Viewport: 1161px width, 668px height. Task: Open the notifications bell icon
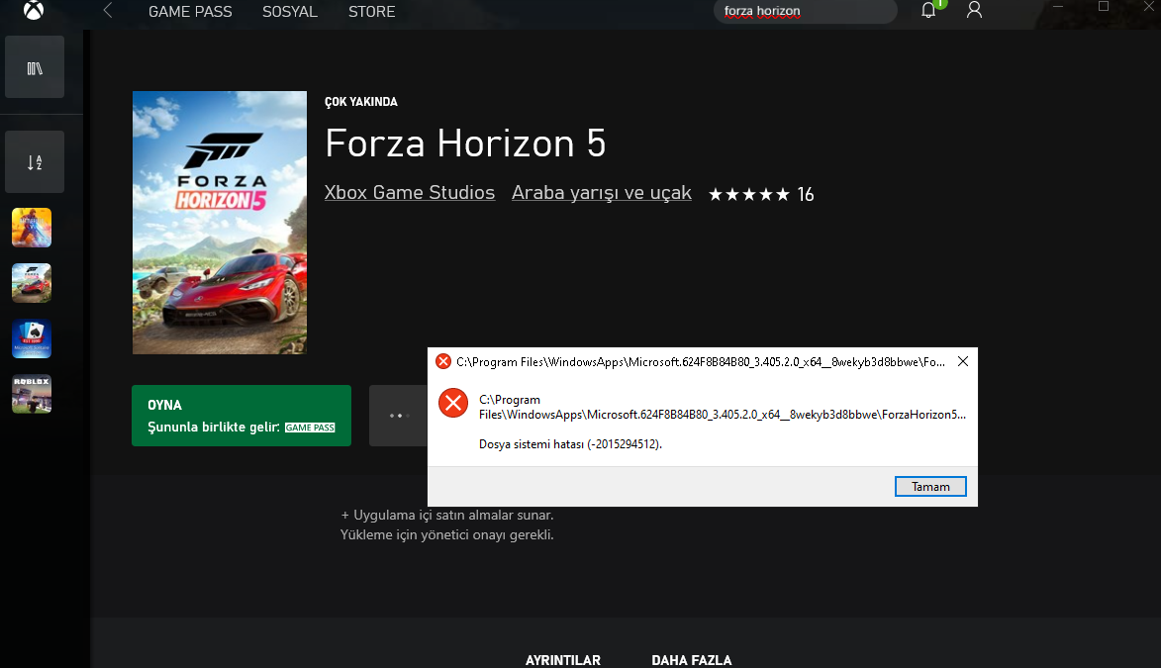[928, 10]
